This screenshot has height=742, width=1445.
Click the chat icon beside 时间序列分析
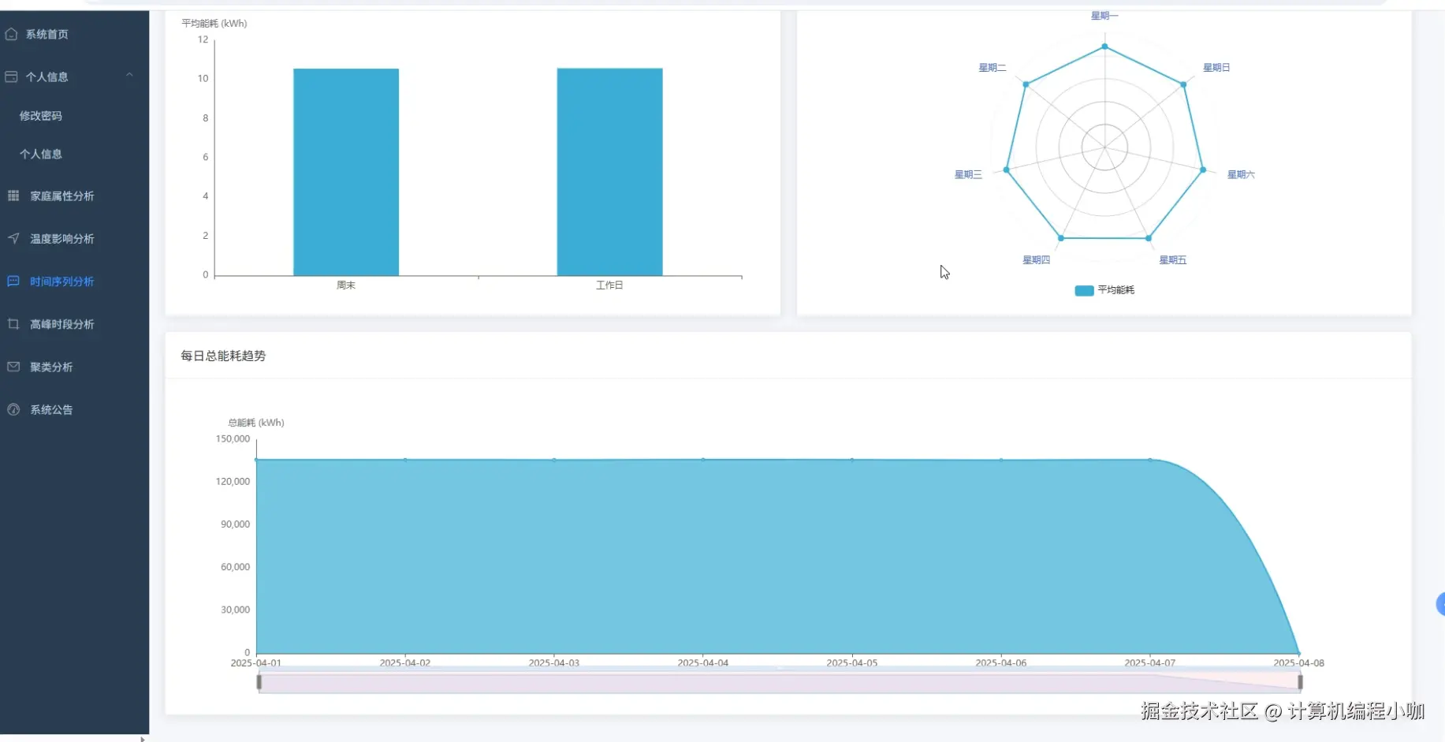(x=13, y=281)
